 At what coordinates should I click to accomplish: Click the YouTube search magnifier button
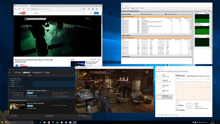pyautogui.click(x=84, y=13)
